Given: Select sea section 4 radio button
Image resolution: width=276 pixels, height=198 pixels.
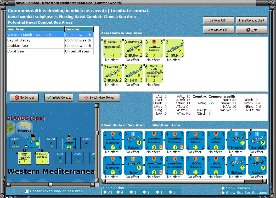Looking at the screenshot, I should pyautogui.click(x=118, y=192).
